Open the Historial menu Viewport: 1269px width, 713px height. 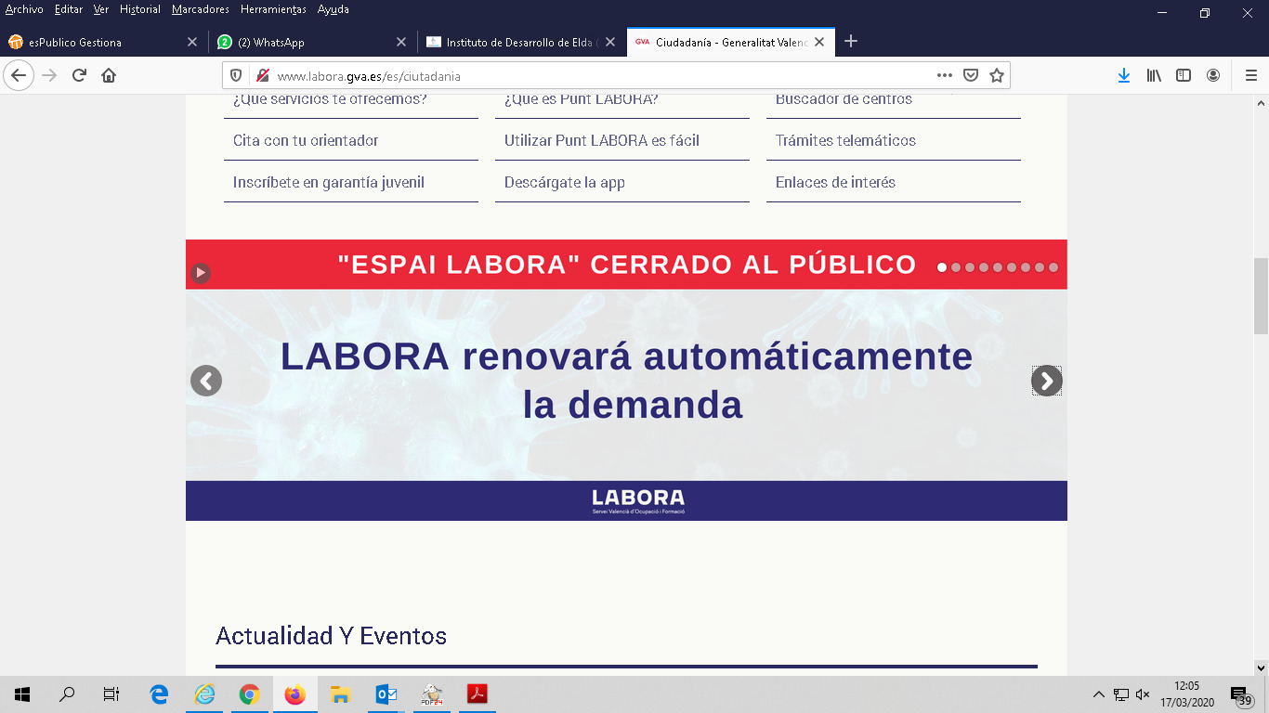[140, 9]
